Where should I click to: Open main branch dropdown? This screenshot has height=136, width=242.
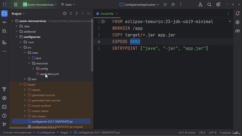click(68, 5)
